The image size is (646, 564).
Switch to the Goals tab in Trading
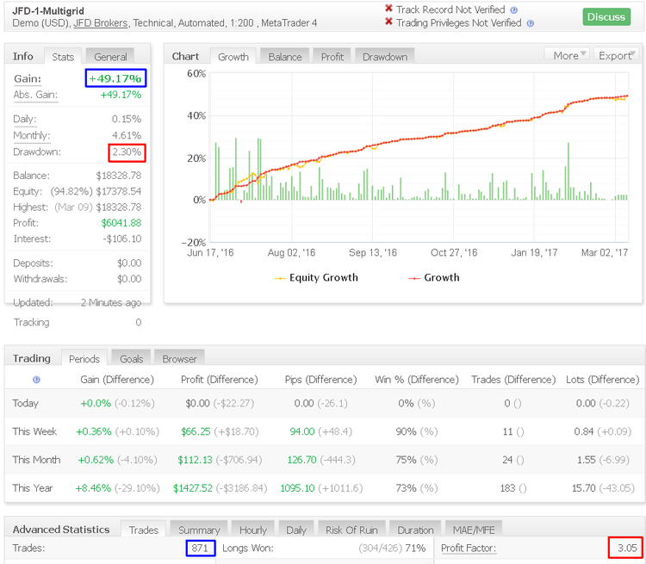tap(132, 359)
